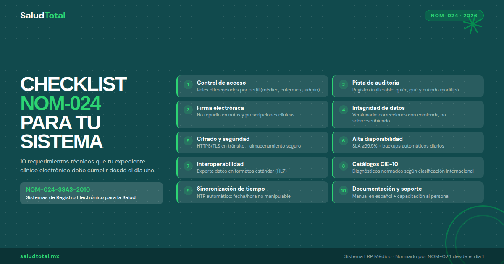Click the numbered badge on Control de acceso
The width and height of the screenshot is (504, 264).
pos(187,85)
